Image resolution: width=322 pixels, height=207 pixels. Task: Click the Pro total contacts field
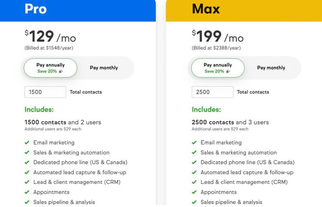click(45, 92)
